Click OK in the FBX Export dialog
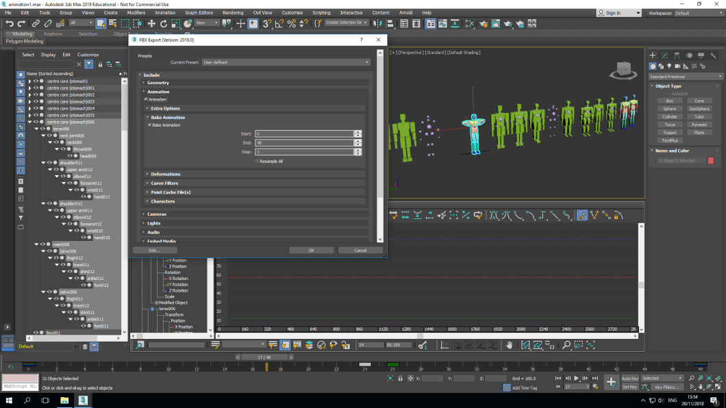726x408 pixels. pos(311,251)
